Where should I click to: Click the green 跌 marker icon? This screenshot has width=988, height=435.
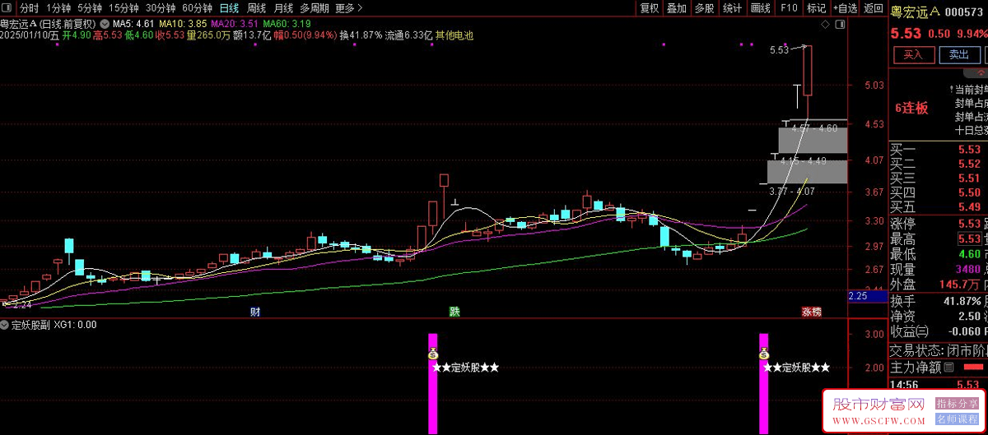[454, 312]
